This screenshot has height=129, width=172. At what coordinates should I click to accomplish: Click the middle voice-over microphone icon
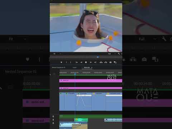53,120
